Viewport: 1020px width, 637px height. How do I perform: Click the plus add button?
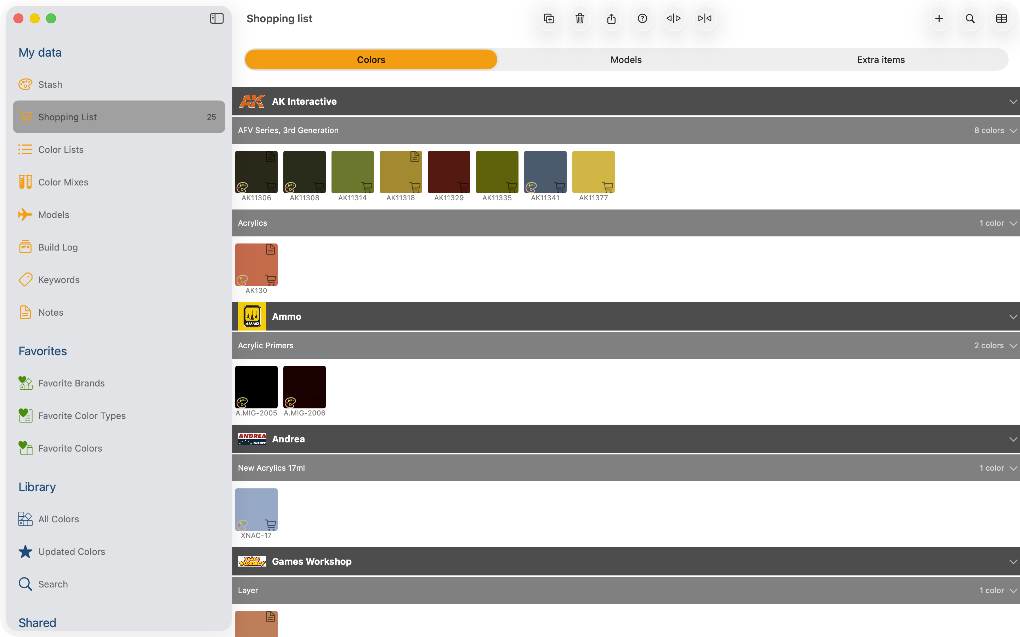point(939,18)
